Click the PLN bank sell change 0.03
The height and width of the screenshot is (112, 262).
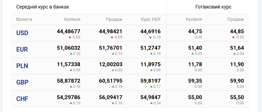[x=119, y=70]
